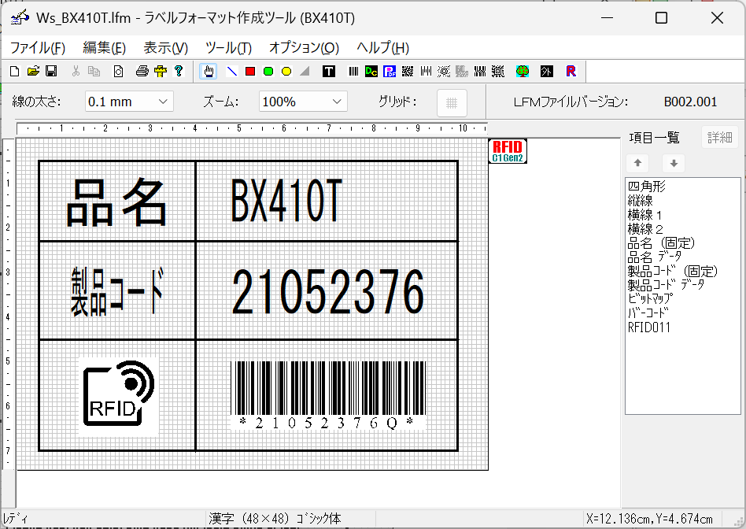The width and height of the screenshot is (746, 529).
Task: Select the green rounded rectangle tool
Action: click(268, 72)
